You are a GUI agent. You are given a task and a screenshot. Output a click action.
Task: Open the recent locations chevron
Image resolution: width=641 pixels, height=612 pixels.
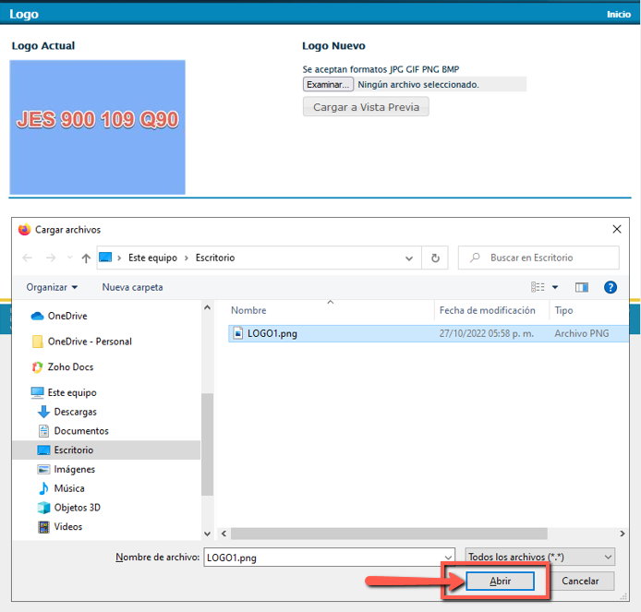click(x=68, y=258)
